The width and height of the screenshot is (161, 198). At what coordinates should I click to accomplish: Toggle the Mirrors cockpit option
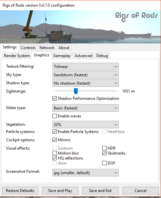coord(54,140)
